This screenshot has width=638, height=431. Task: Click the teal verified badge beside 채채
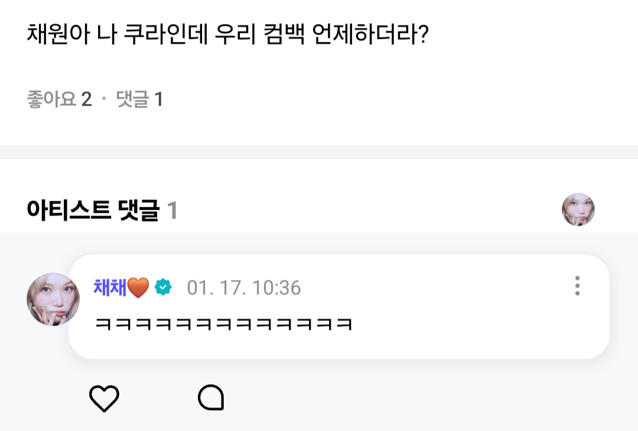point(163,288)
